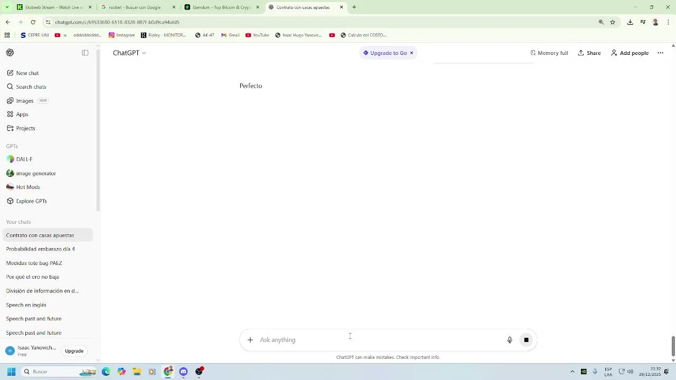Open the browser downloads icon
Image resolution: width=676 pixels, height=380 pixels.
(630, 22)
